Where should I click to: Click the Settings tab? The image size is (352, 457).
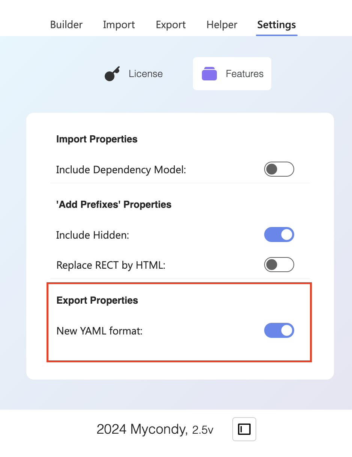(x=277, y=25)
